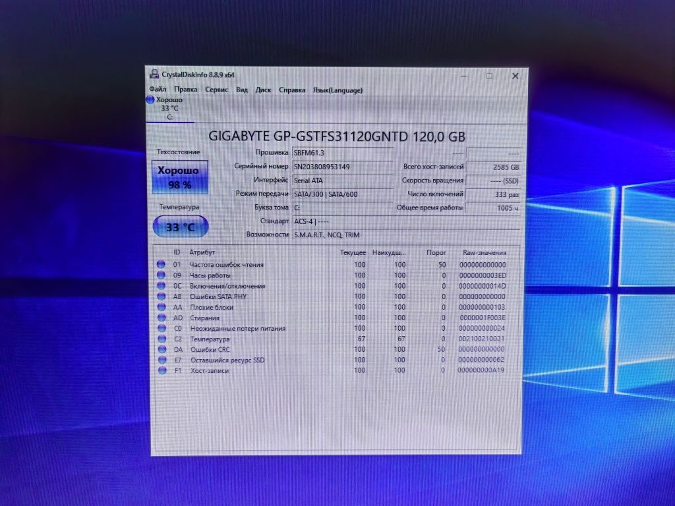Open the Справка menu
675x506 pixels.
click(x=292, y=90)
